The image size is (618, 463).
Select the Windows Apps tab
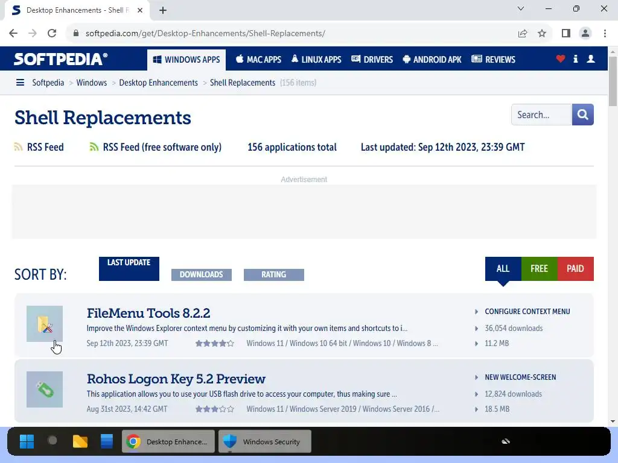(186, 60)
